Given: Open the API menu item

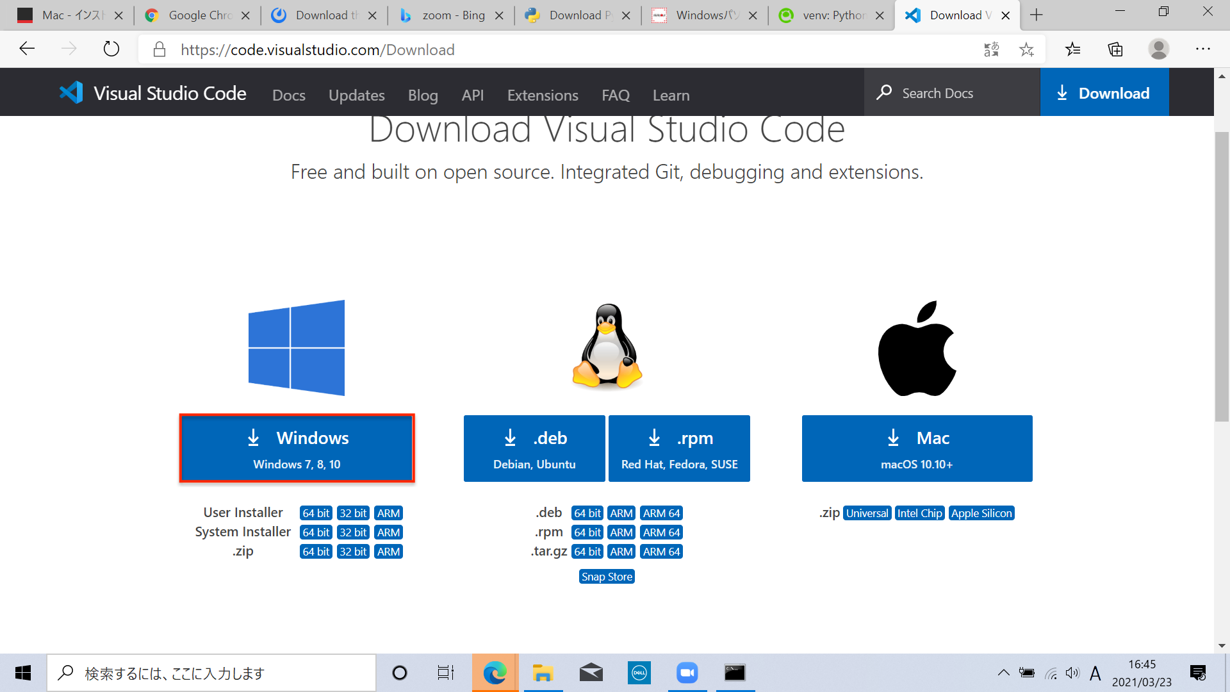Looking at the screenshot, I should click(473, 95).
